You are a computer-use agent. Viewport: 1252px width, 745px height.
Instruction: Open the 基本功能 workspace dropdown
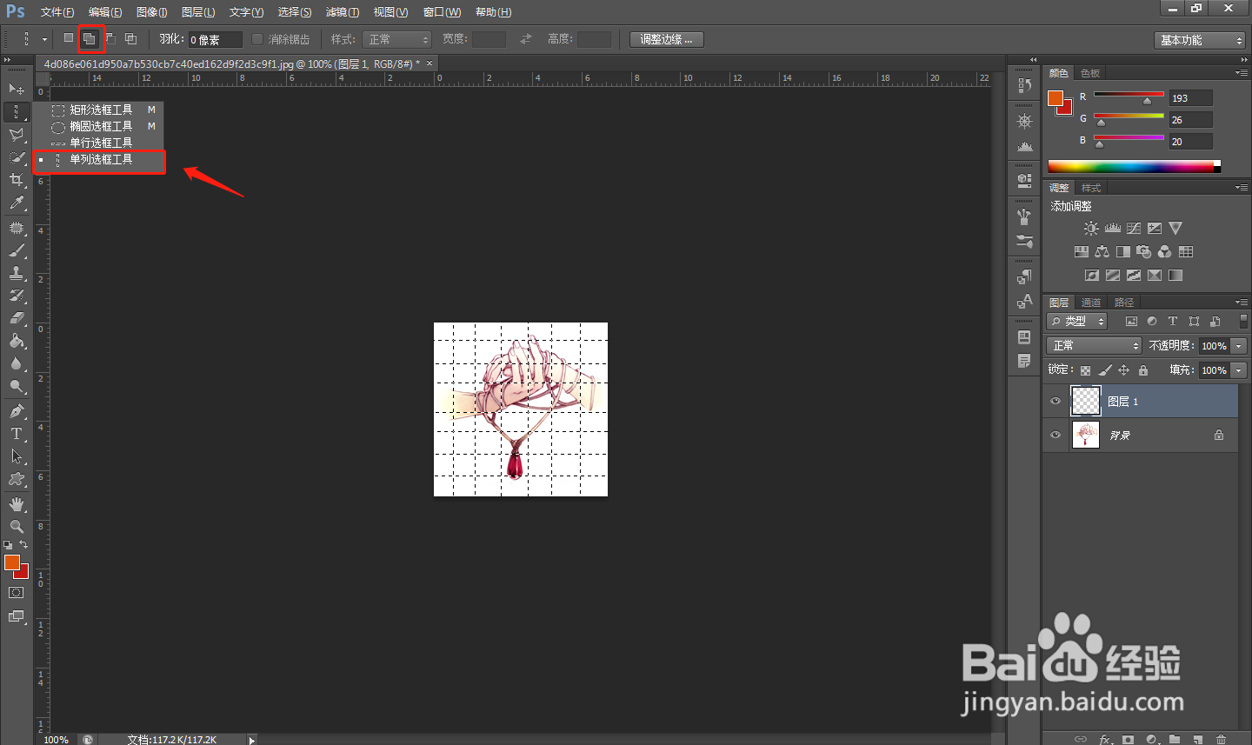pyautogui.click(x=1201, y=40)
